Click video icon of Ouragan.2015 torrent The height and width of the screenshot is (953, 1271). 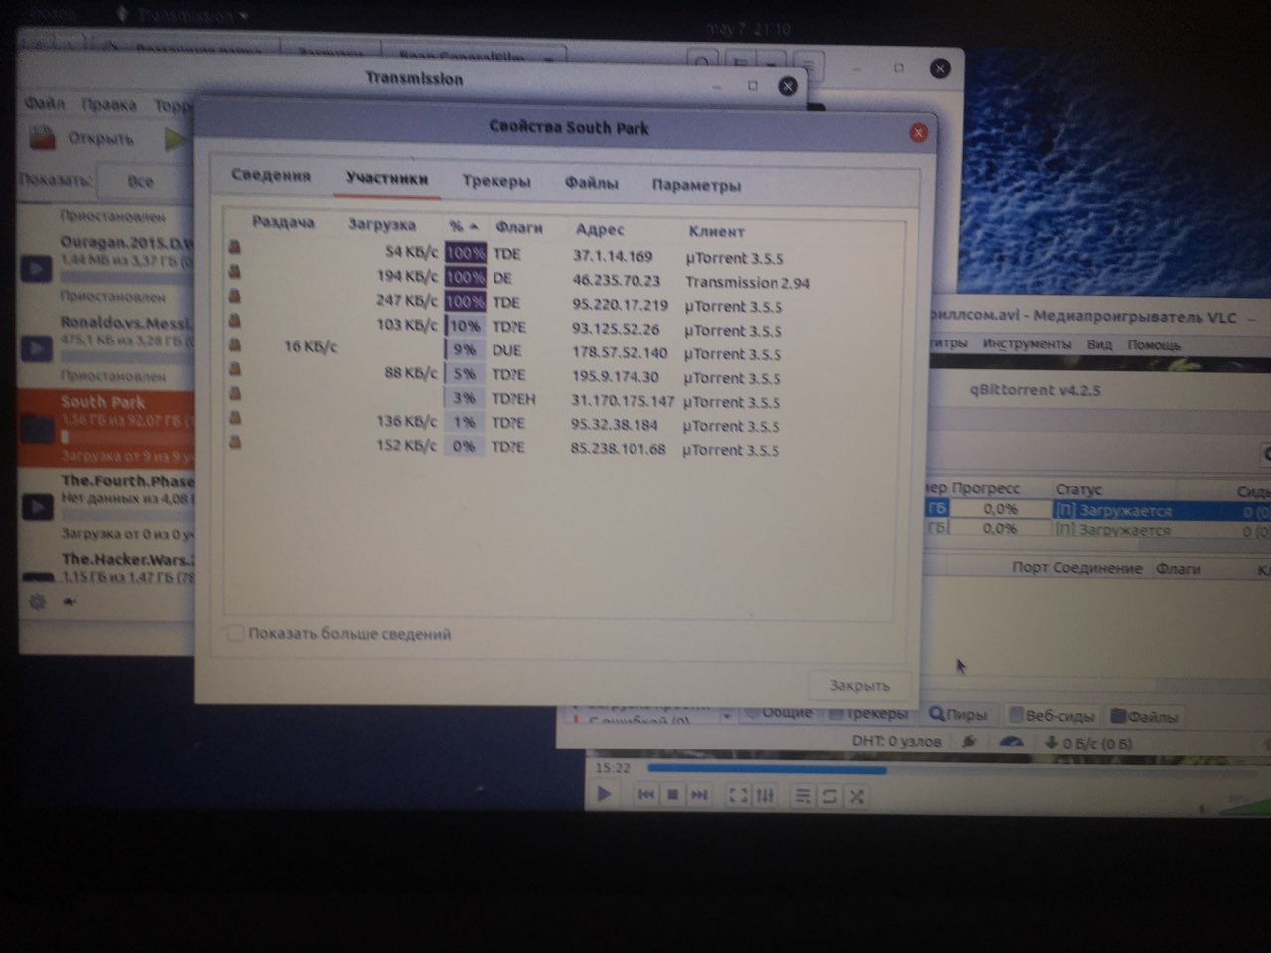(x=37, y=268)
